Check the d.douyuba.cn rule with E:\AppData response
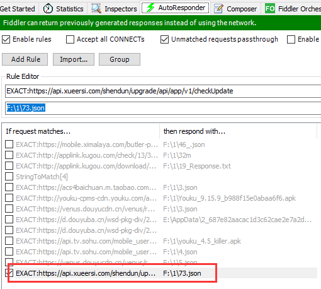The image size is (321, 289). (9, 220)
